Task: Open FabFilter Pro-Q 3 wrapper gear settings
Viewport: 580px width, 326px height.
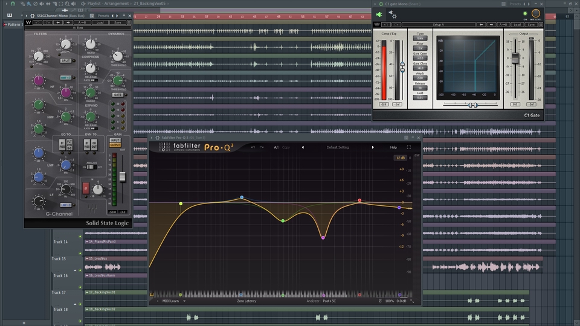Action: pos(157,138)
